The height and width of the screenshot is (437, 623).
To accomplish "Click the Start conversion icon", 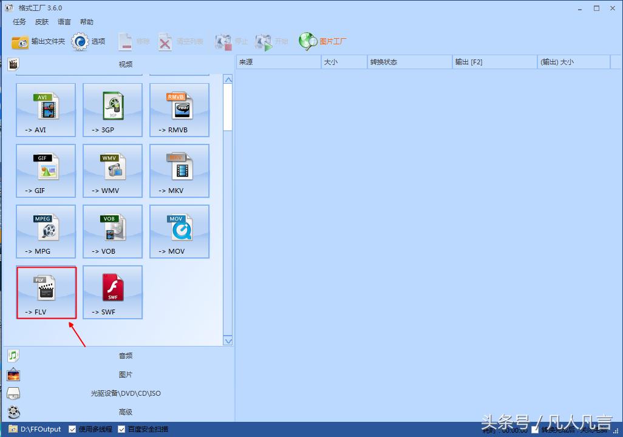I will coord(264,42).
